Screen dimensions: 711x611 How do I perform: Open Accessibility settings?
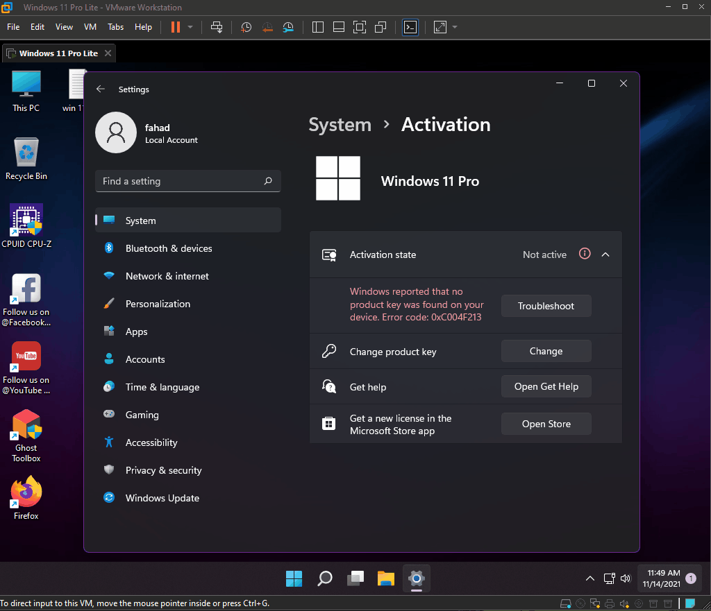pyautogui.click(x=188, y=442)
